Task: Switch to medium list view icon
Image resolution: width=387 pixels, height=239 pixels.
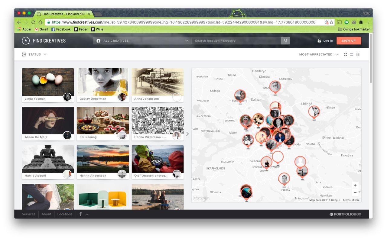Action: 352,55
